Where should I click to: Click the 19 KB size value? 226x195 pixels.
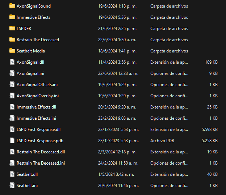(212, 152)
